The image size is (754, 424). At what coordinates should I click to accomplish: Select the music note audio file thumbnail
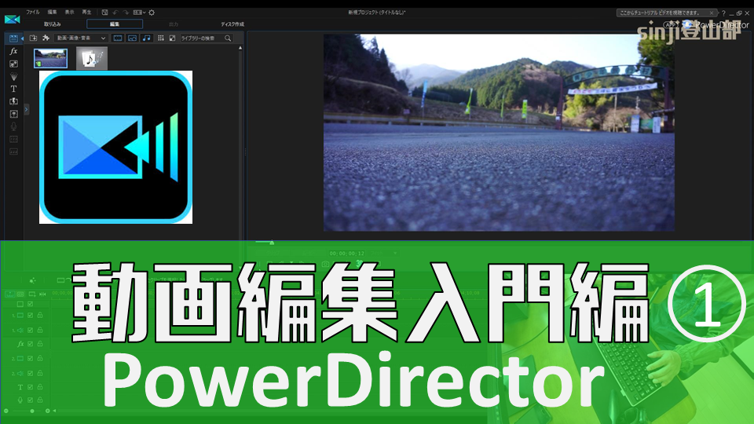[x=92, y=58]
